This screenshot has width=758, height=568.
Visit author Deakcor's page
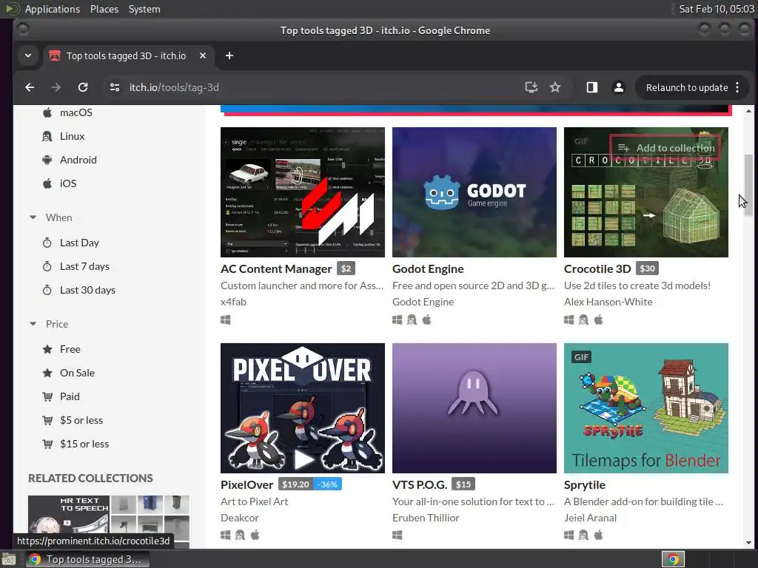click(240, 518)
